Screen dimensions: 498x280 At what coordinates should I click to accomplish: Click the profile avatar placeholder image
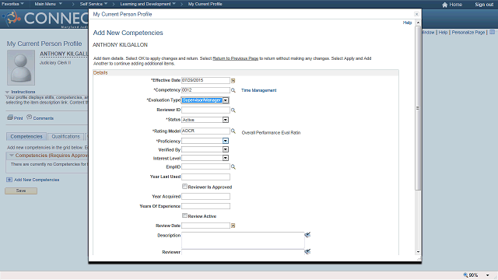click(21, 68)
